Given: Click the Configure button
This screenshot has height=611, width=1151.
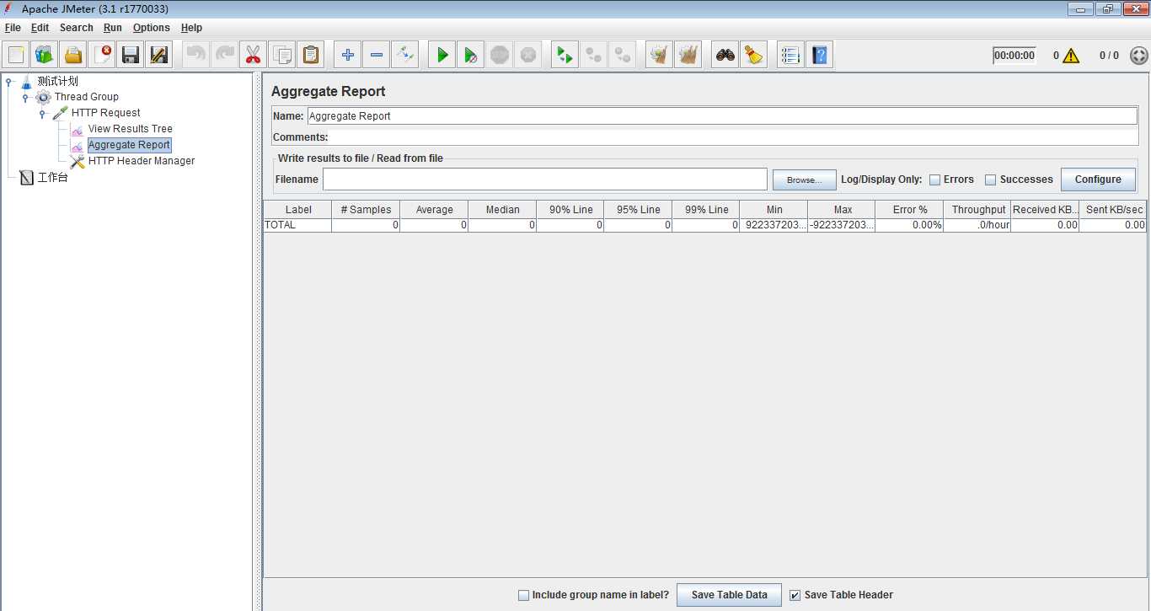Looking at the screenshot, I should coord(1098,180).
